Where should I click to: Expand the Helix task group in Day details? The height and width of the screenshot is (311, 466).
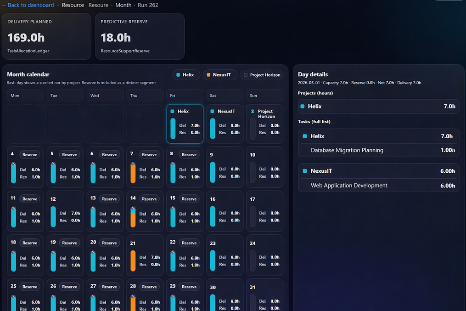tap(378, 136)
